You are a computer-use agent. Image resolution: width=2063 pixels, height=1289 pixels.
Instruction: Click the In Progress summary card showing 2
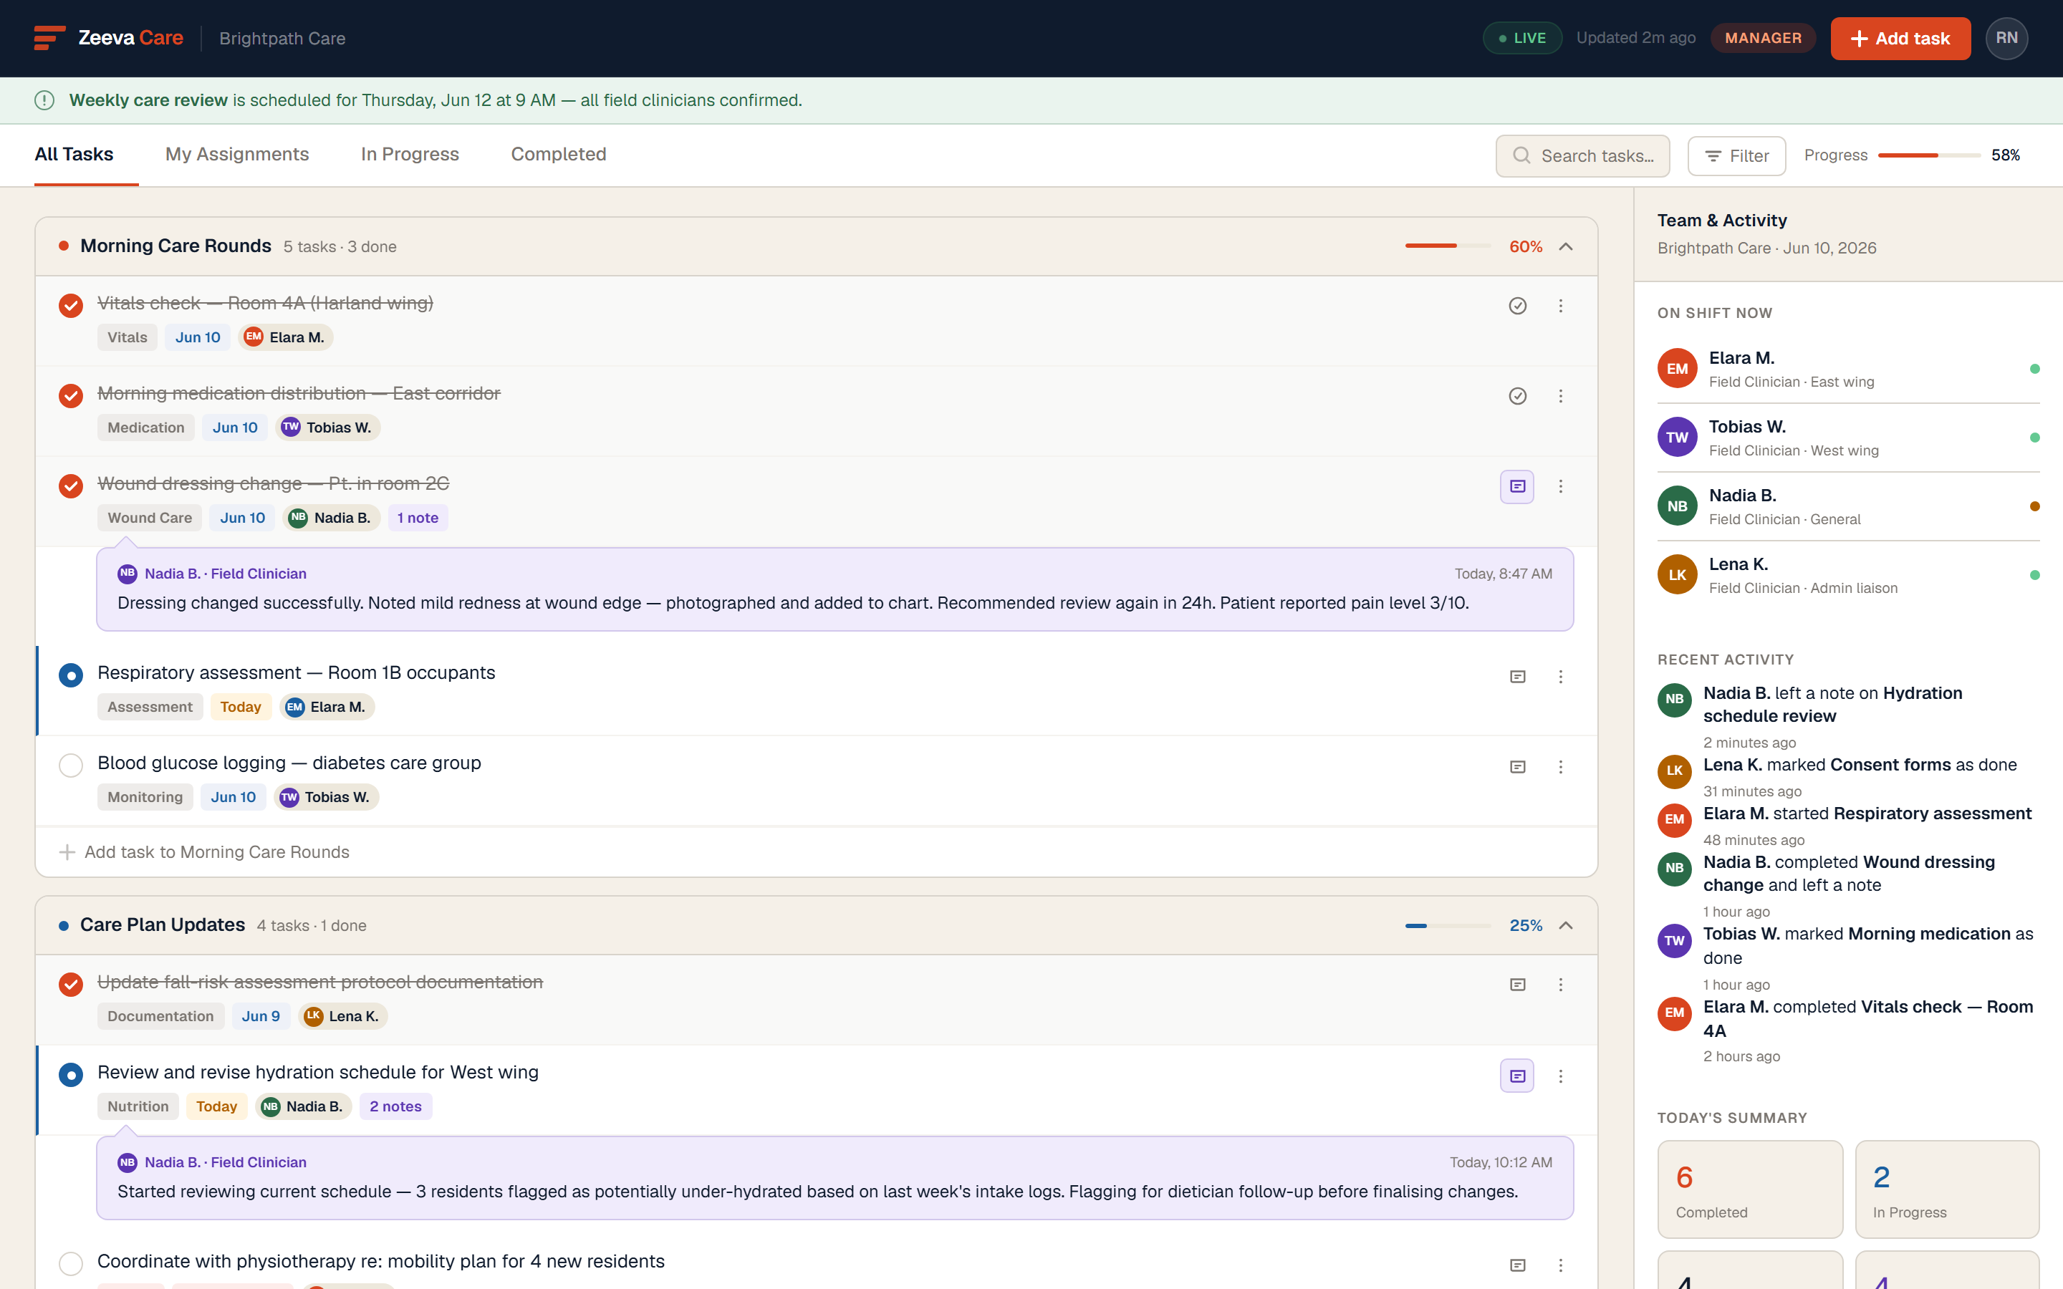pos(1947,1190)
